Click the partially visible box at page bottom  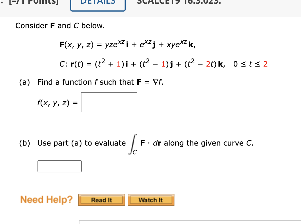pos(189,223)
